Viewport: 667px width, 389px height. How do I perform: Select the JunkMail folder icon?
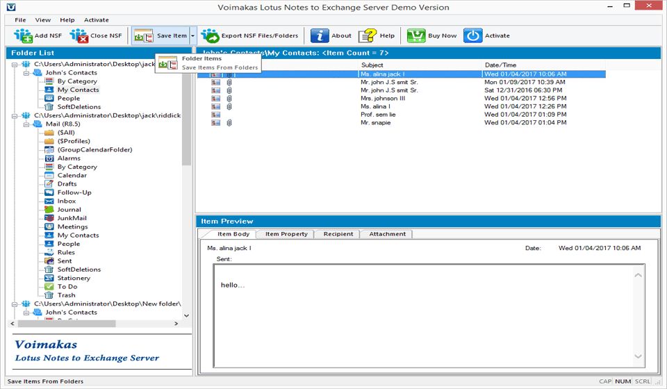coord(49,218)
